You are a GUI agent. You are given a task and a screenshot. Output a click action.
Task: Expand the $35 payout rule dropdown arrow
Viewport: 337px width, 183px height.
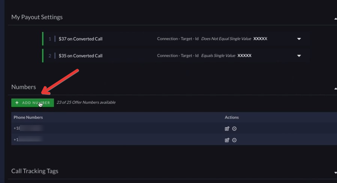(299, 56)
